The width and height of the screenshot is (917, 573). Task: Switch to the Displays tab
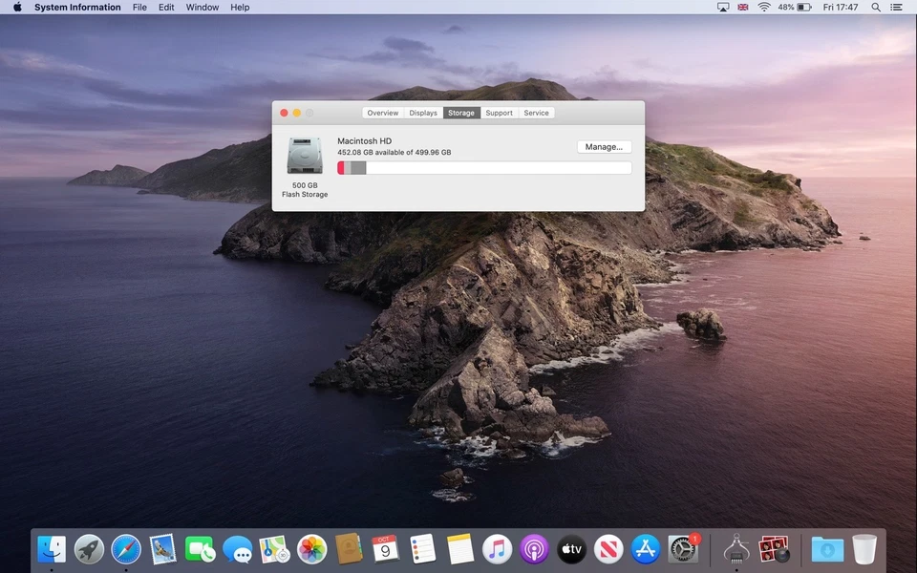[423, 113]
